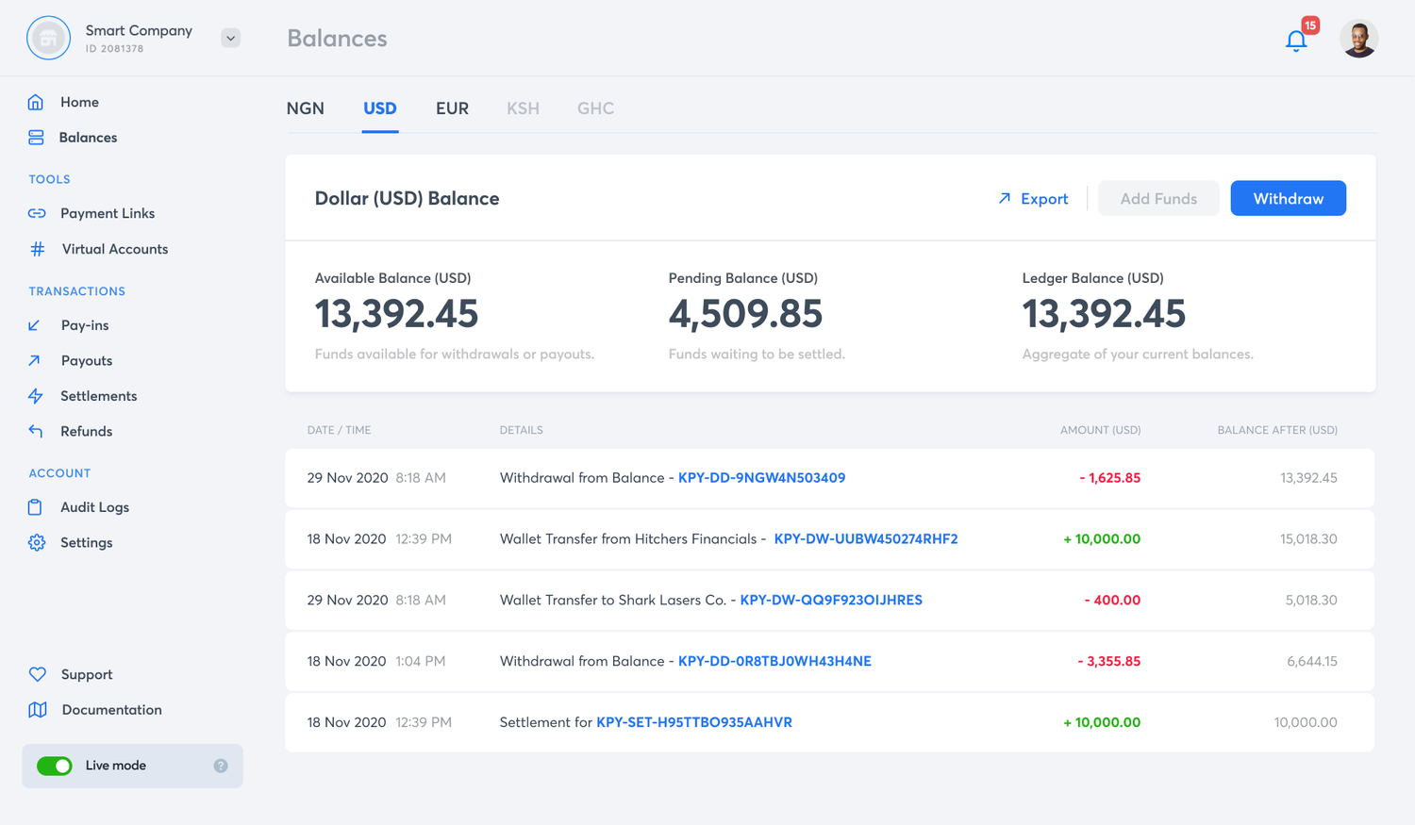The width and height of the screenshot is (1415, 825).
Task: Click the BALANCE AFTER (USD) column header
Action: (1277, 430)
